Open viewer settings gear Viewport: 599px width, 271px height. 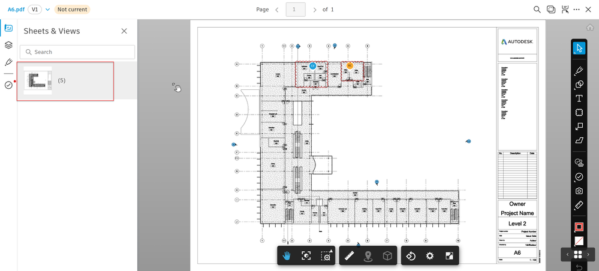pos(430,256)
